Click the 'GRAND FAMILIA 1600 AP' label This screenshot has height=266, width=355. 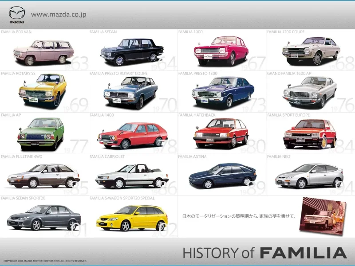point(289,74)
